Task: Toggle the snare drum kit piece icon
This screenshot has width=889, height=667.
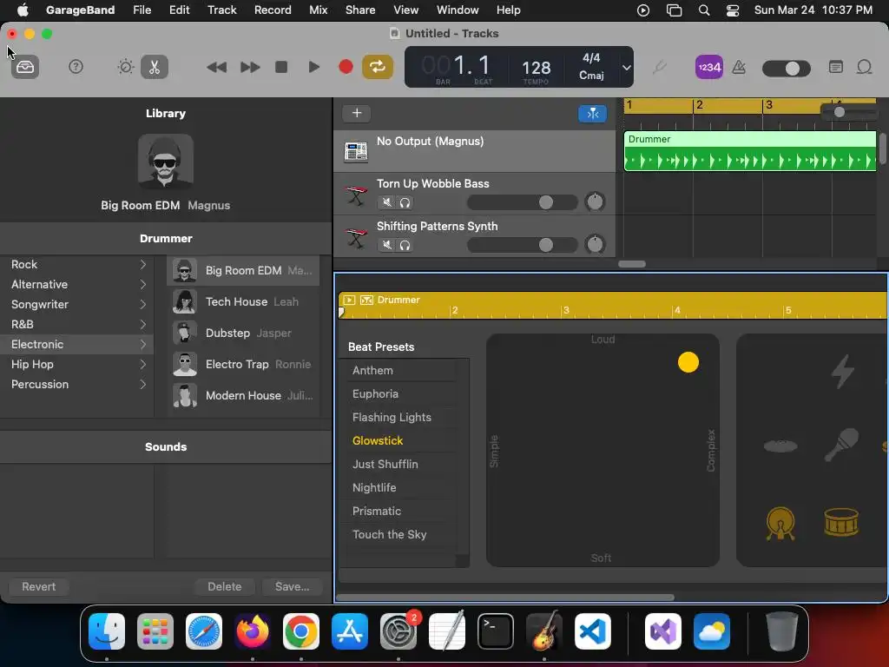Action: (x=841, y=522)
